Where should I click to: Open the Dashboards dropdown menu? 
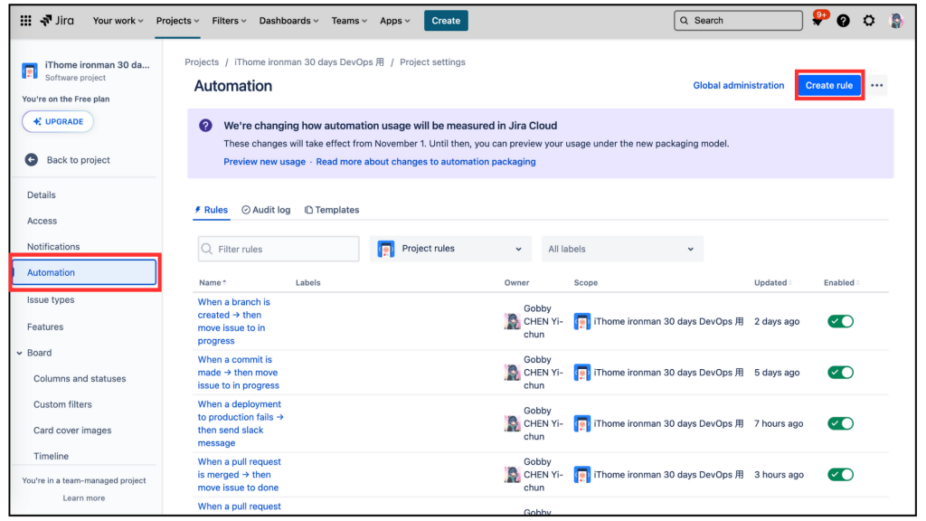(288, 21)
